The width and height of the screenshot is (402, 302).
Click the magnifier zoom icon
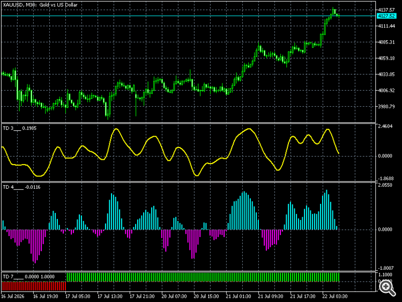tap(387, 288)
